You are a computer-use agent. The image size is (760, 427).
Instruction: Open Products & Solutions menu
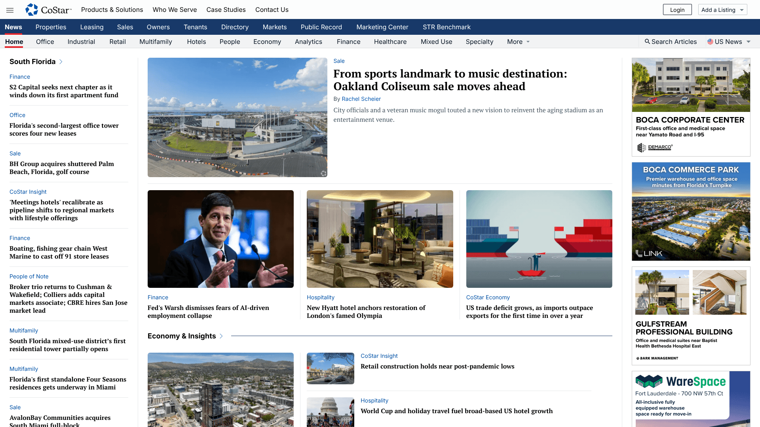[112, 9]
